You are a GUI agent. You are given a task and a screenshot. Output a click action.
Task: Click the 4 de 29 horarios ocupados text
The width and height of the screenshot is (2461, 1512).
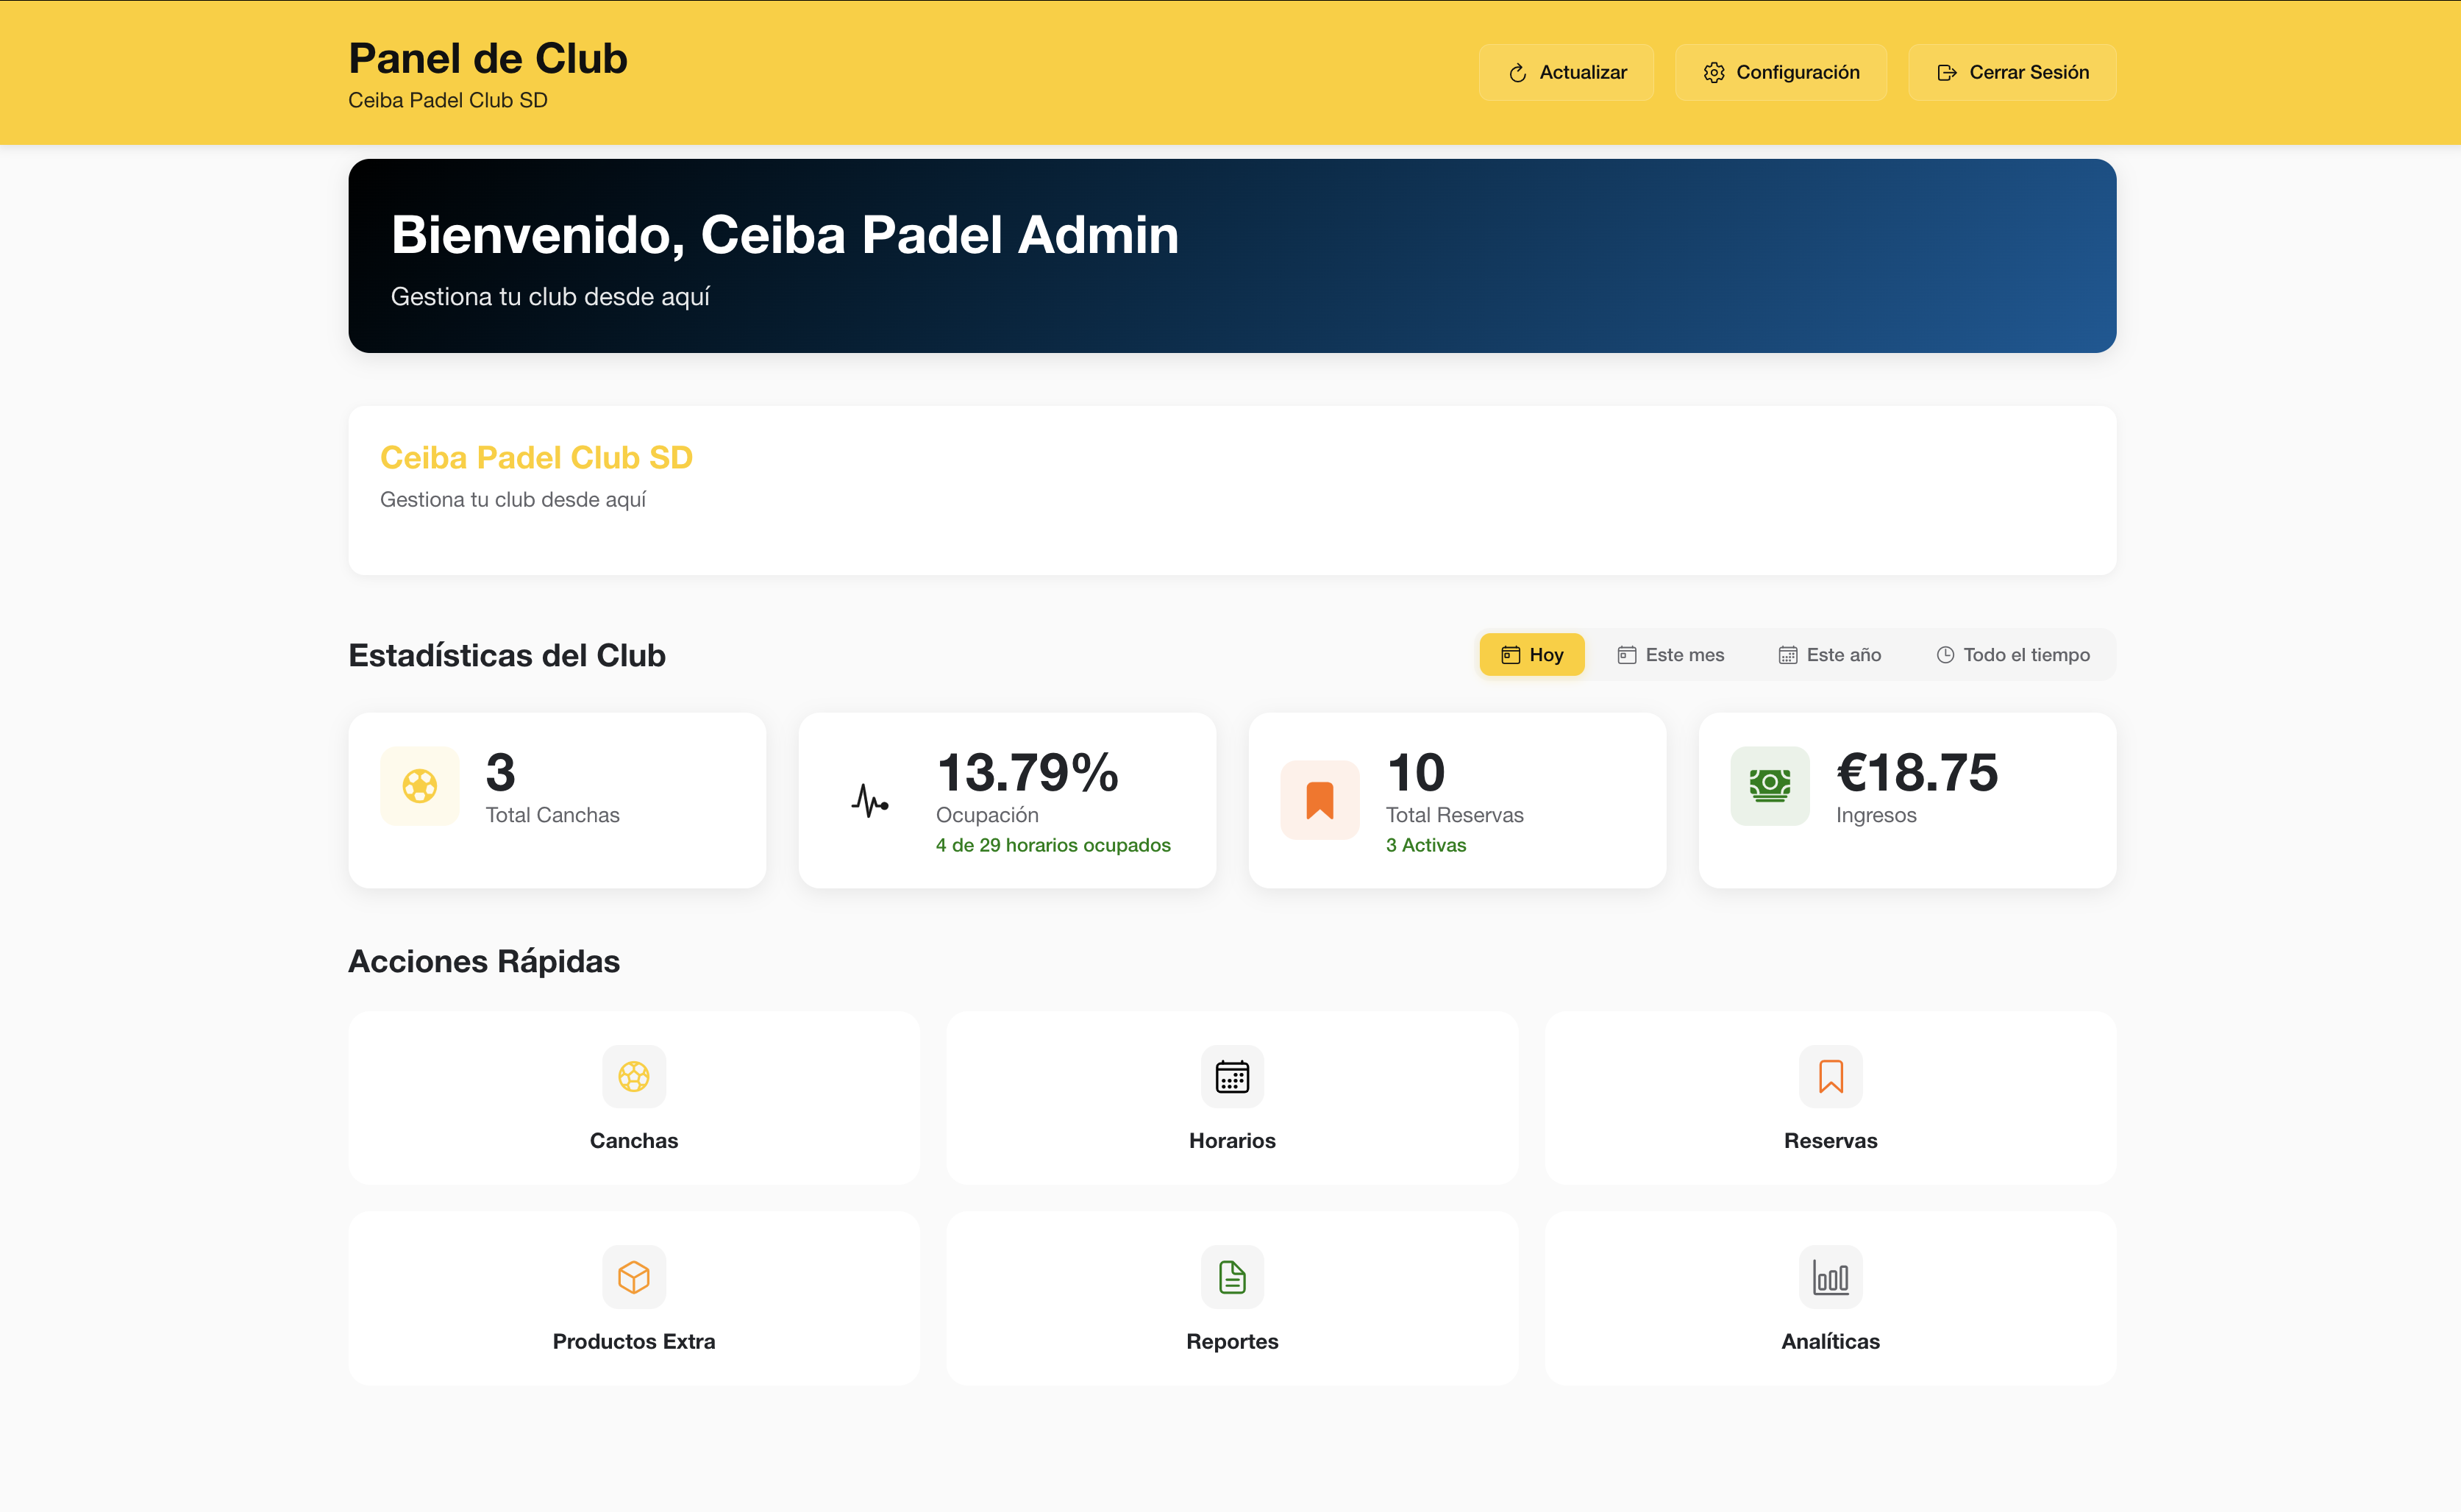(x=1052, y=845)
